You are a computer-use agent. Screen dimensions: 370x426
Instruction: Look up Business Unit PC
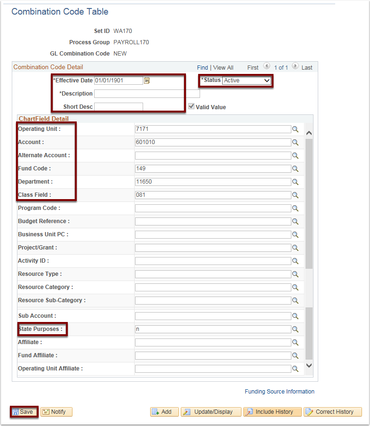295,235
